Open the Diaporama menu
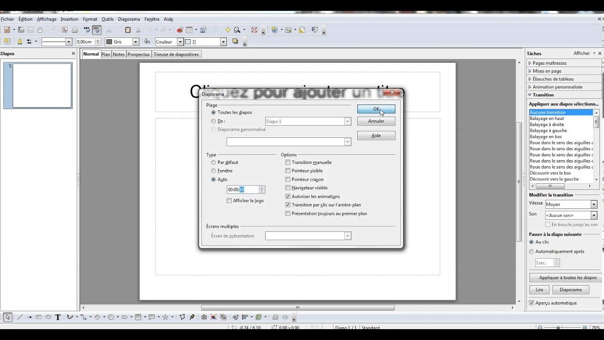 tap(129, 19)
